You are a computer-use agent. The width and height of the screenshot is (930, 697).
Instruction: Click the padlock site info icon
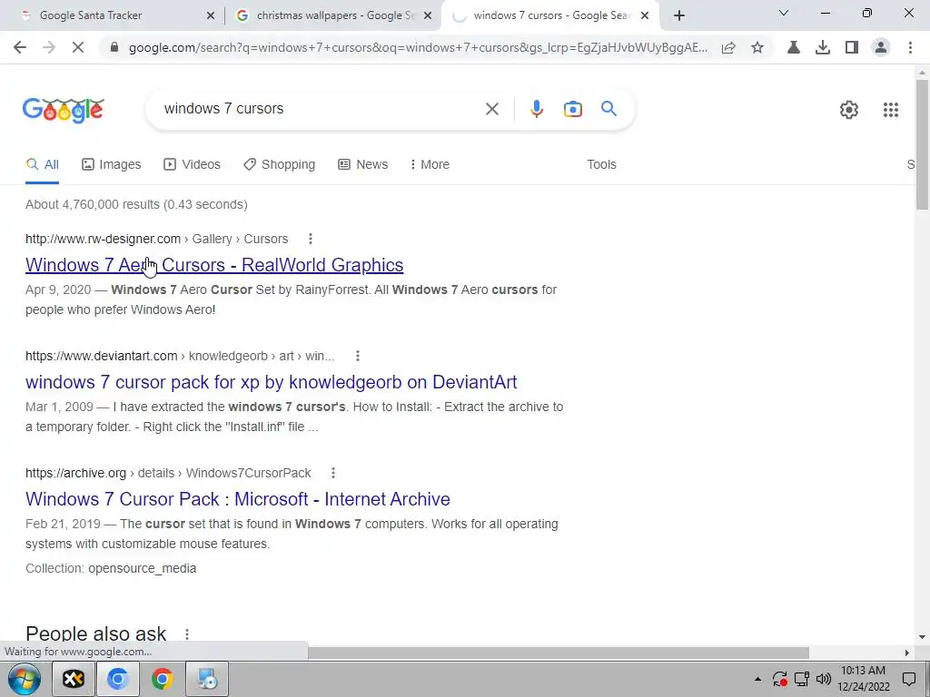(114, 47)
